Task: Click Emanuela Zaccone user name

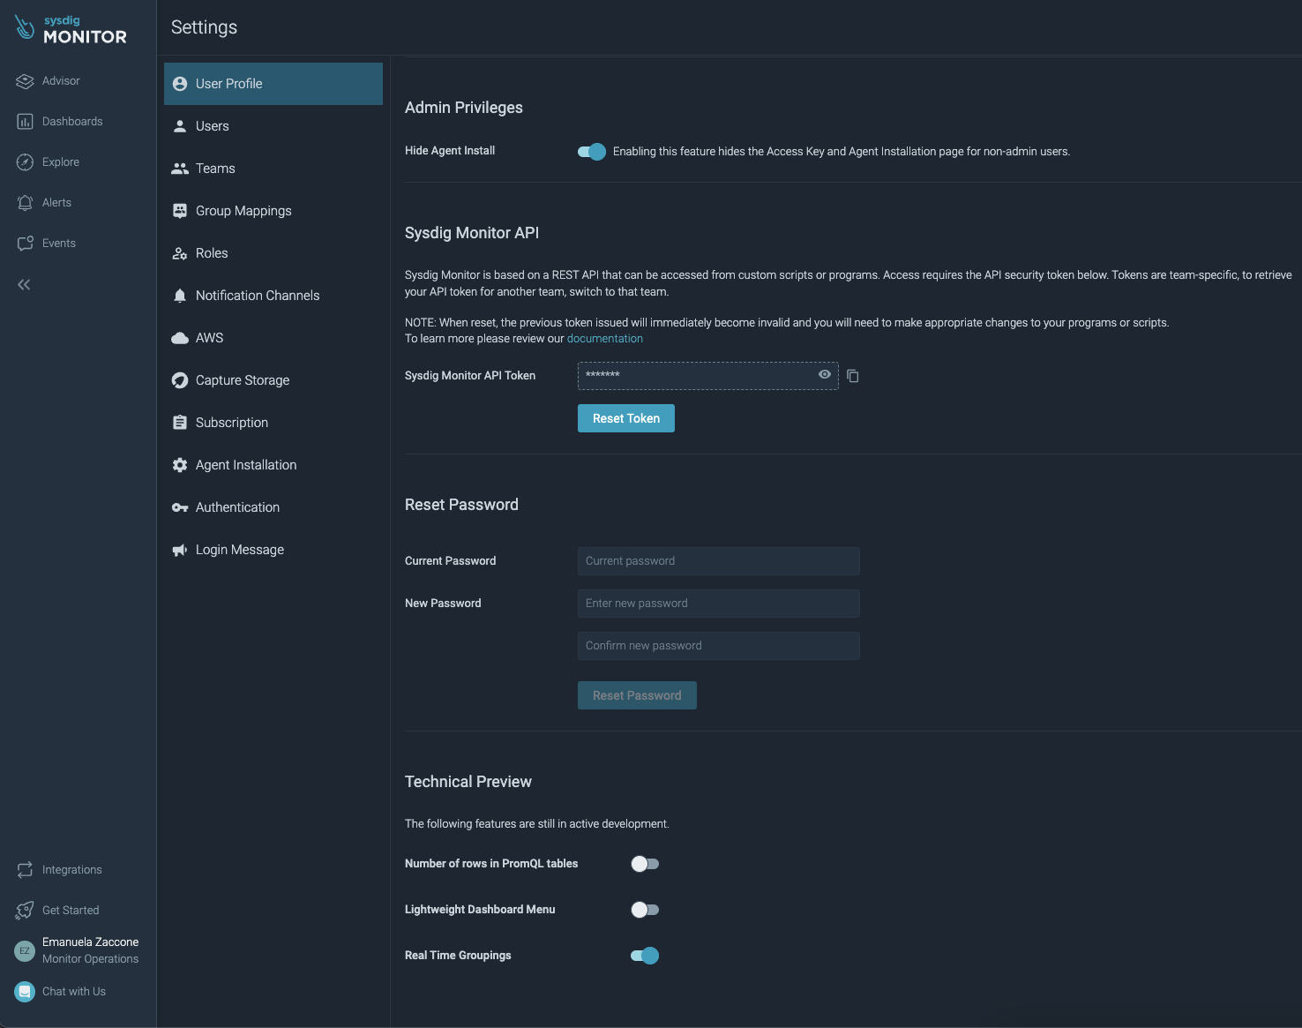Action: pos(90,942)
